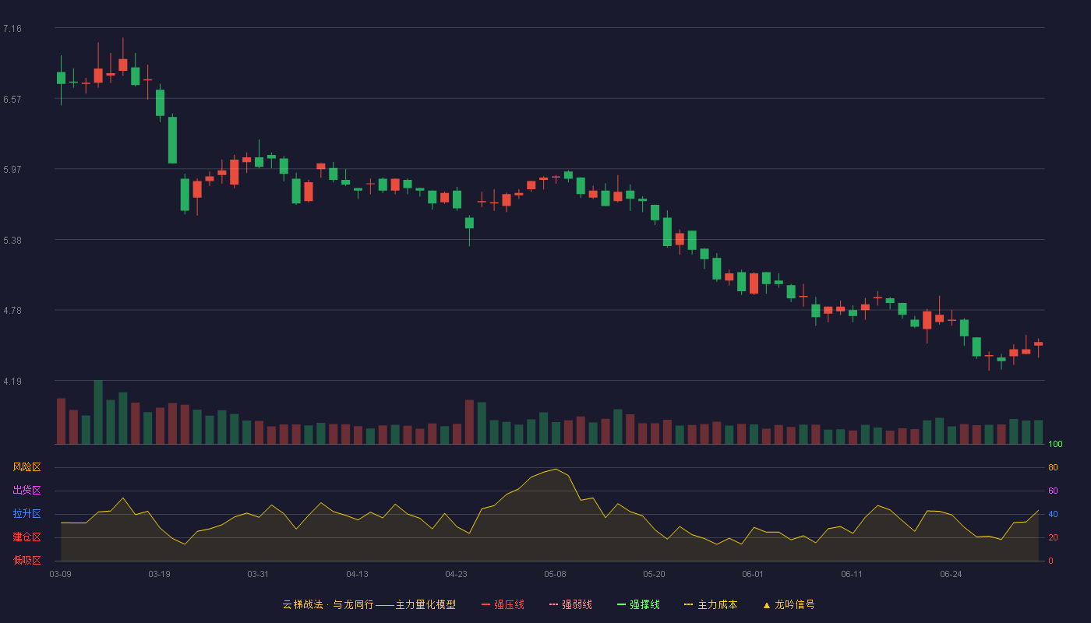Toggle the 强弱线 legend item

coord(570,604)
